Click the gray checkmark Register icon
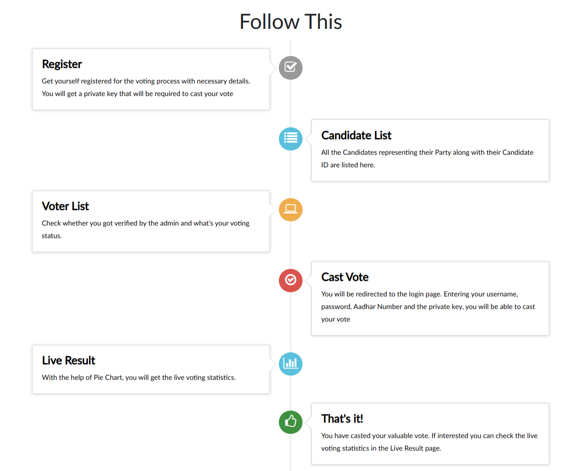 point(290,68)
